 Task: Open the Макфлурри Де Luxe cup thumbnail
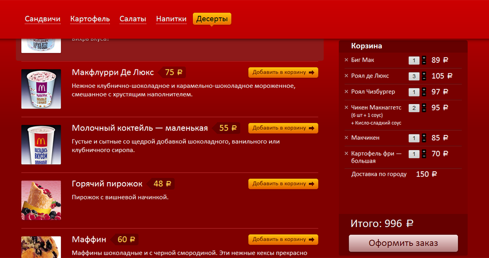click(x=41, y=89)
